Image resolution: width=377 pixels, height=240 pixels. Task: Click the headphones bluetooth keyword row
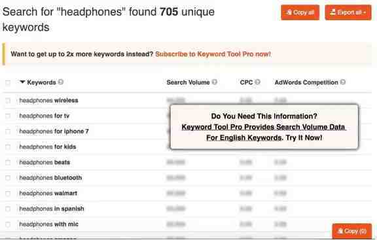point(187,178)
